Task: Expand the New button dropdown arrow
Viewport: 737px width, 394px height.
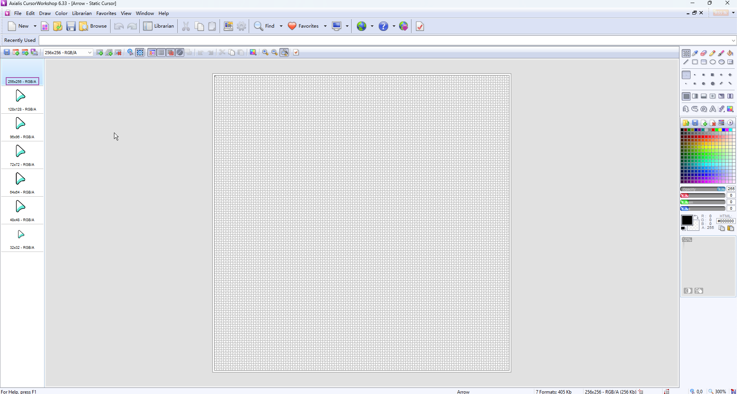Action: pyautogui.click(x=35, y=26)
